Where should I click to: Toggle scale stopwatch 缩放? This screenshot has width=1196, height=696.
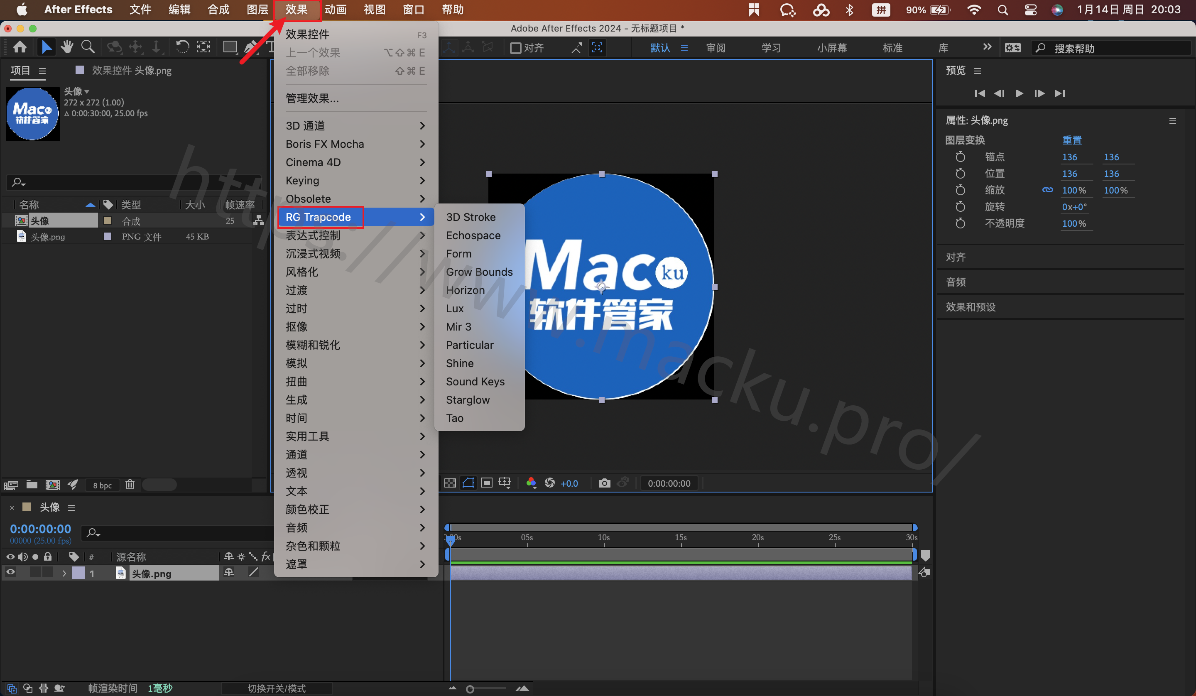click(960, 190)
